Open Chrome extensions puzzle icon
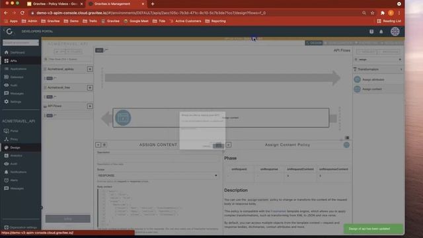The image size is (423, 238). click(x=383, y=13)
